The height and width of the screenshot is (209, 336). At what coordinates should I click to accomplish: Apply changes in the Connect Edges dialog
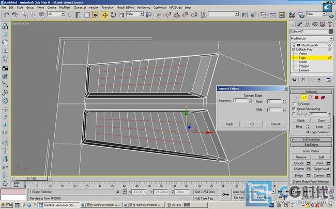click(x=230, y=124)
